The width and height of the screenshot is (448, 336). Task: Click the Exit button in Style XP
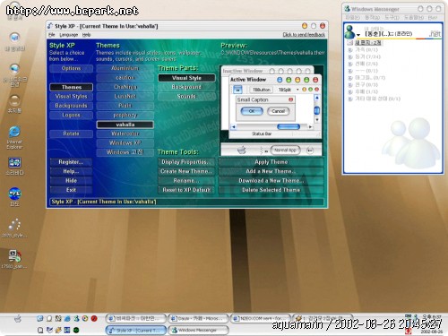pyautogui.click(x=71, y=190)
